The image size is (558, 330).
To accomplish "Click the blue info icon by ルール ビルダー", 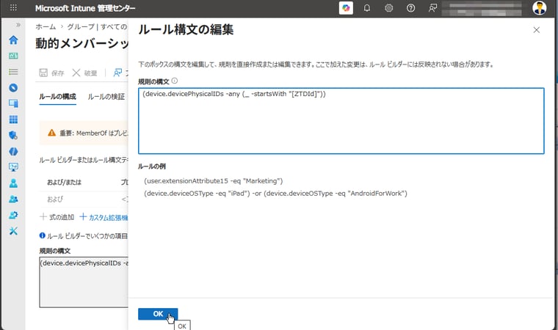I will point(43,235).
